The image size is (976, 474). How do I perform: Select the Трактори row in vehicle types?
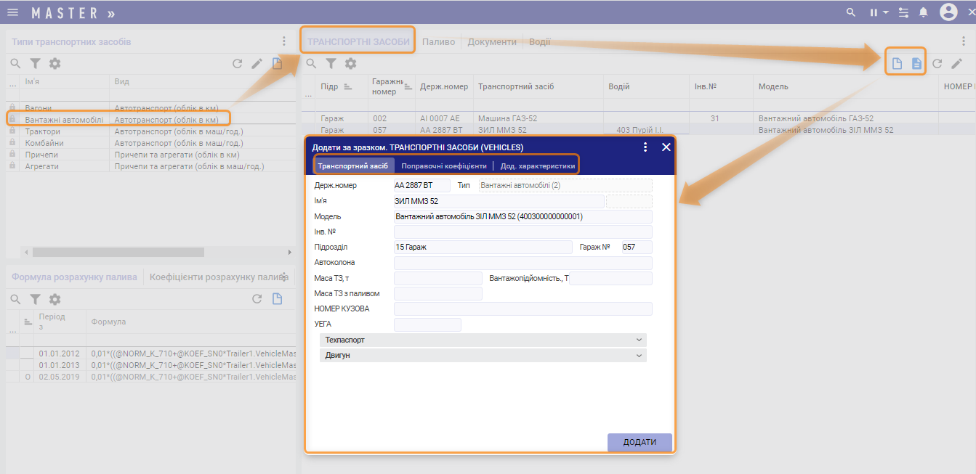pyautogui.click(x=44, y=131)
